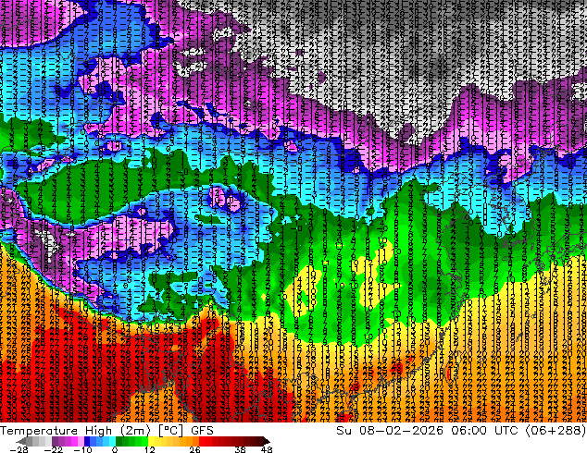Viewport: 587px width, 453px height.
Task: Click the '06:00 UTC' time text
Action: coord(484,431)
